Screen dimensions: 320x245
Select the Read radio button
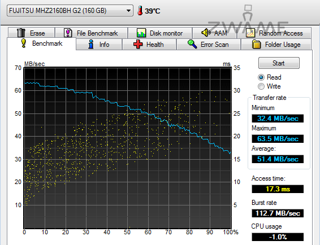coord(261,77)
